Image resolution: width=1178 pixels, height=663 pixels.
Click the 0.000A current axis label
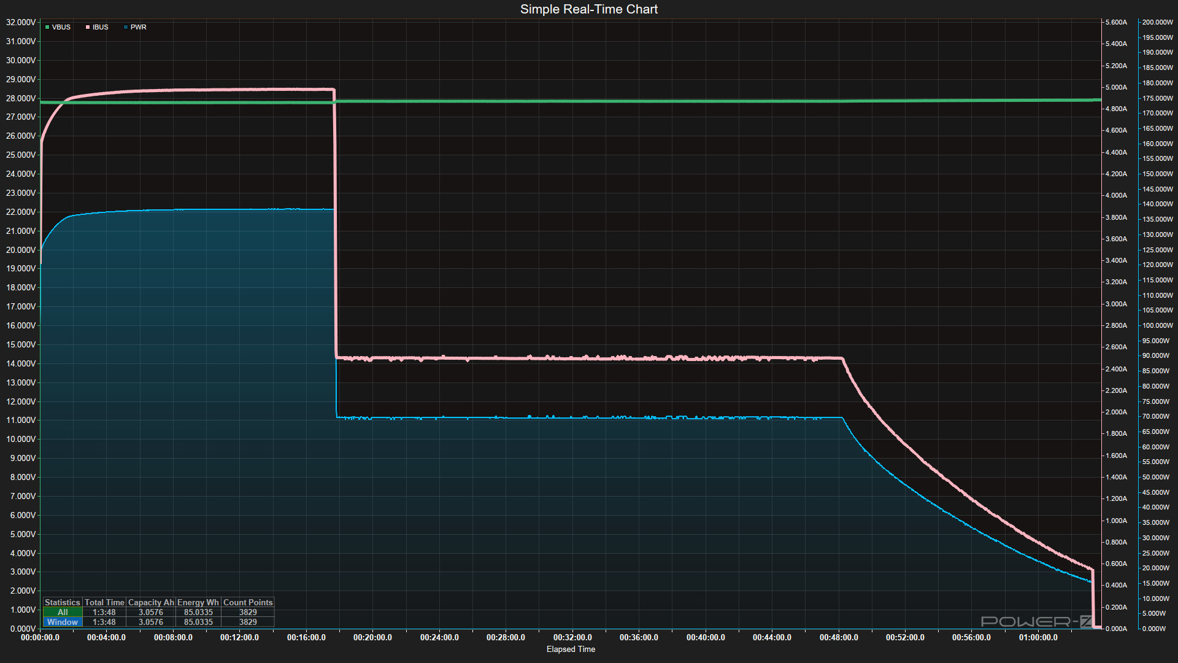coord(1116,629)
